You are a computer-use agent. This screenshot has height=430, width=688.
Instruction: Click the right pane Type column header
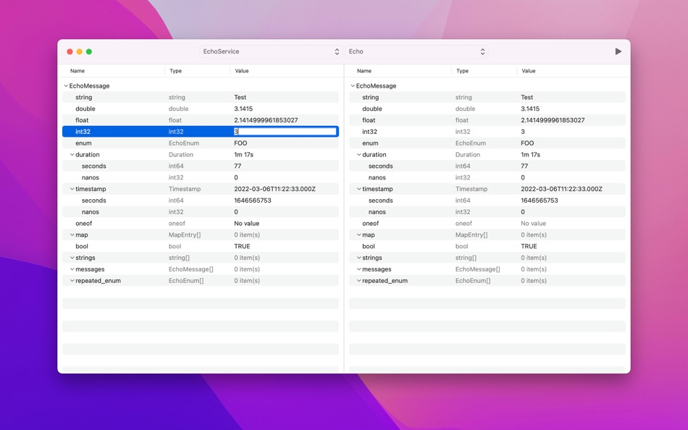pos(463,71)
